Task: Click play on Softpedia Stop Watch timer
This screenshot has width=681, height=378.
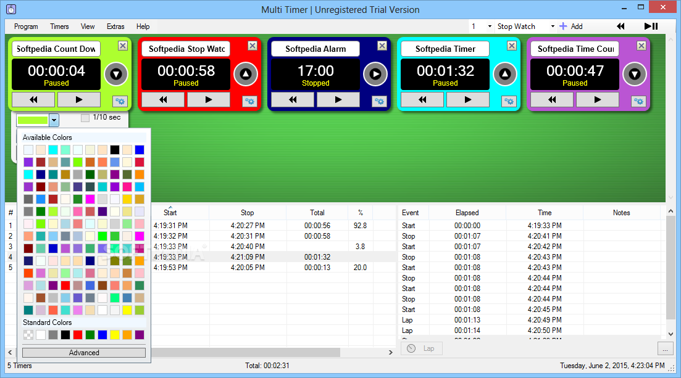Action: tap(209, 100)
